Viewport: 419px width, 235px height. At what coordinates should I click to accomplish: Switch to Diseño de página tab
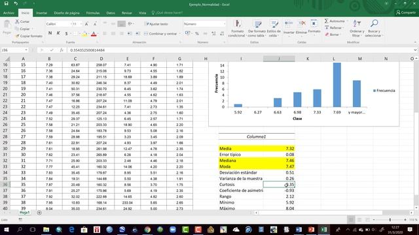point(67,13)
